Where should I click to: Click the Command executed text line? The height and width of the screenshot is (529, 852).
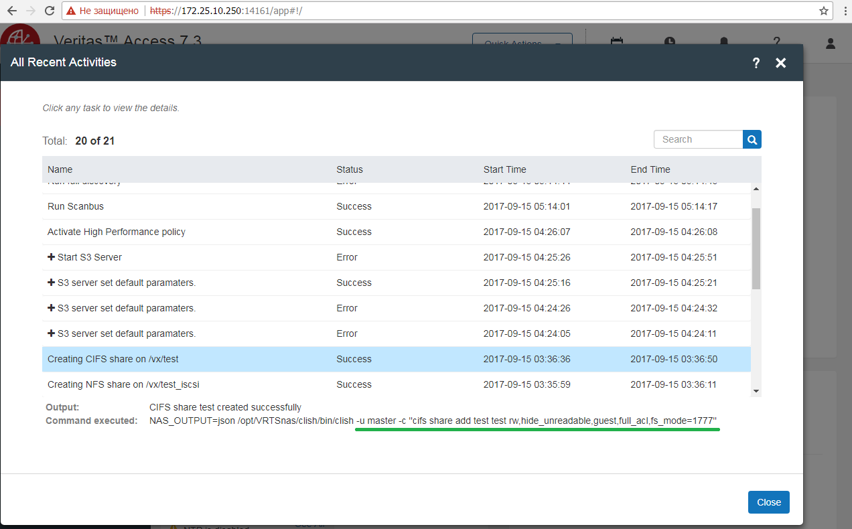[x=433, y=421]
